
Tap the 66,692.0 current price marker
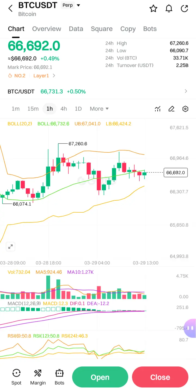coord(176,173)
